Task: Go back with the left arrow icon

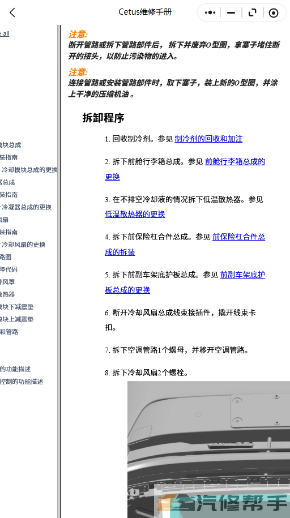Action: (x=12, y=13)
